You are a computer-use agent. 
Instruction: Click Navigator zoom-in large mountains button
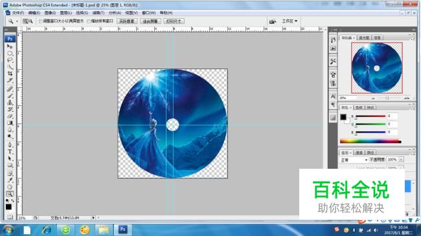click(x=407, y=98)
